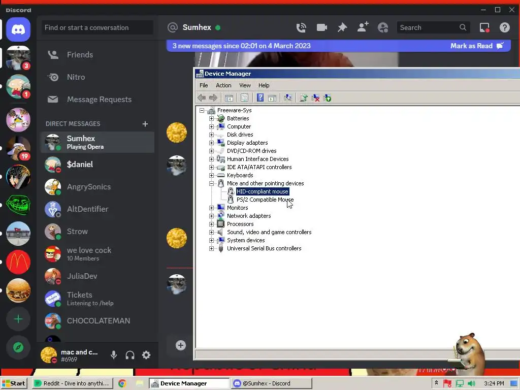Open $daniel direct message

click(97, 165)
